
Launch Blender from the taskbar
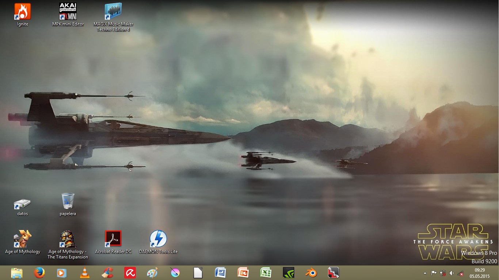(311, 273)
